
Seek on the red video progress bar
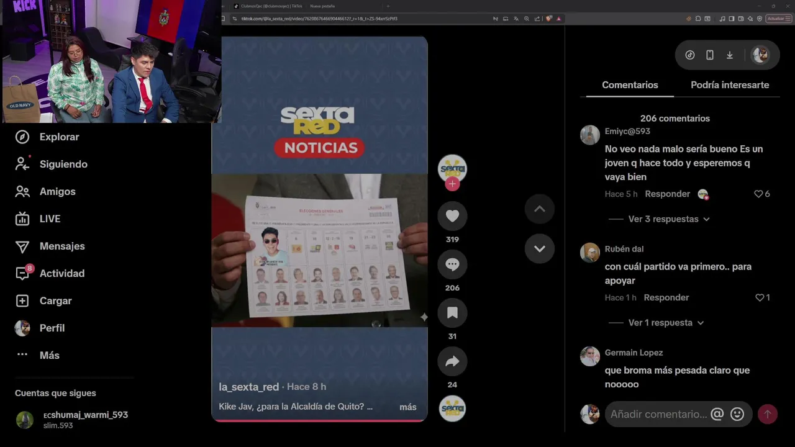319,420
